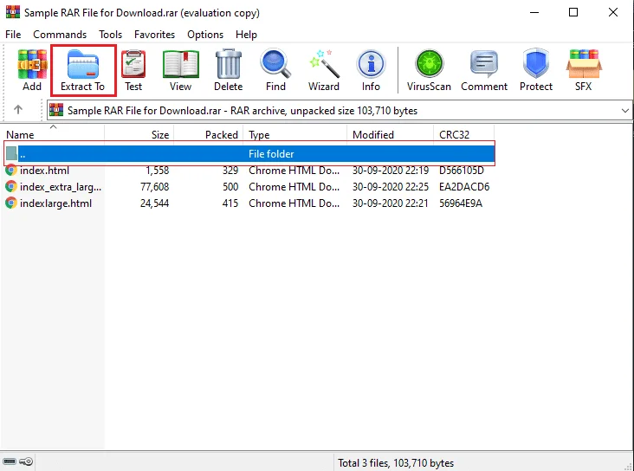Screen dimensions: 634x471
Task: Sort by the CRC32 column header
Action: (463, 134)
